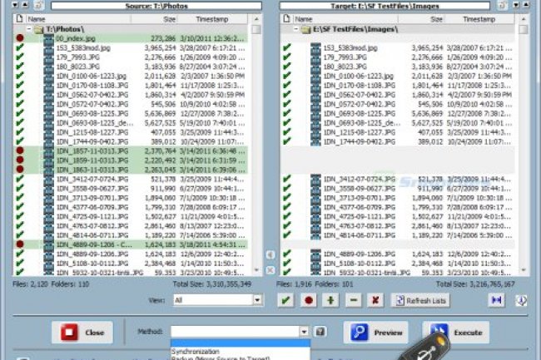
Task: Click the clock icon beside swap button
Action: pos(520,299)
